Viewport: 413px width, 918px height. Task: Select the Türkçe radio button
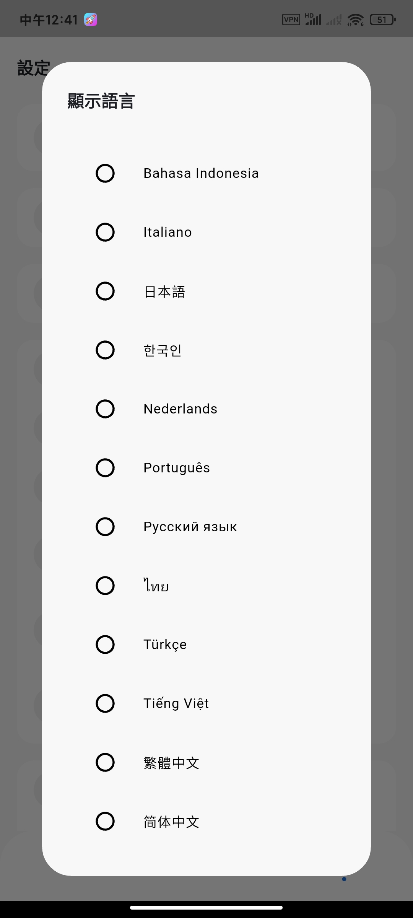coord(105,645)
